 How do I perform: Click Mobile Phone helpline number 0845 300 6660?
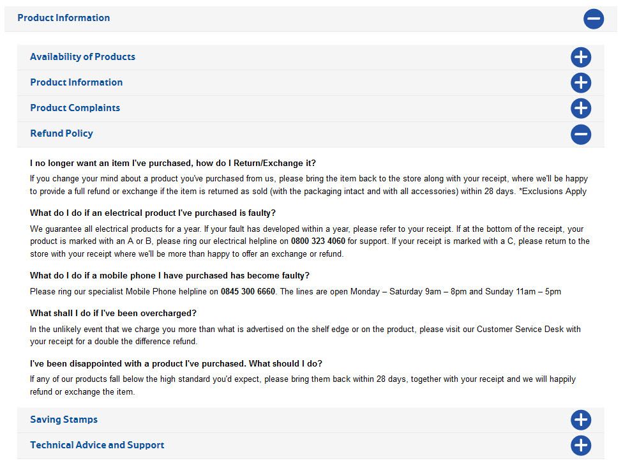248,291
